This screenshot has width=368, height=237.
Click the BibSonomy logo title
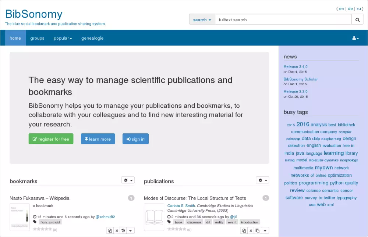[34, 14]
